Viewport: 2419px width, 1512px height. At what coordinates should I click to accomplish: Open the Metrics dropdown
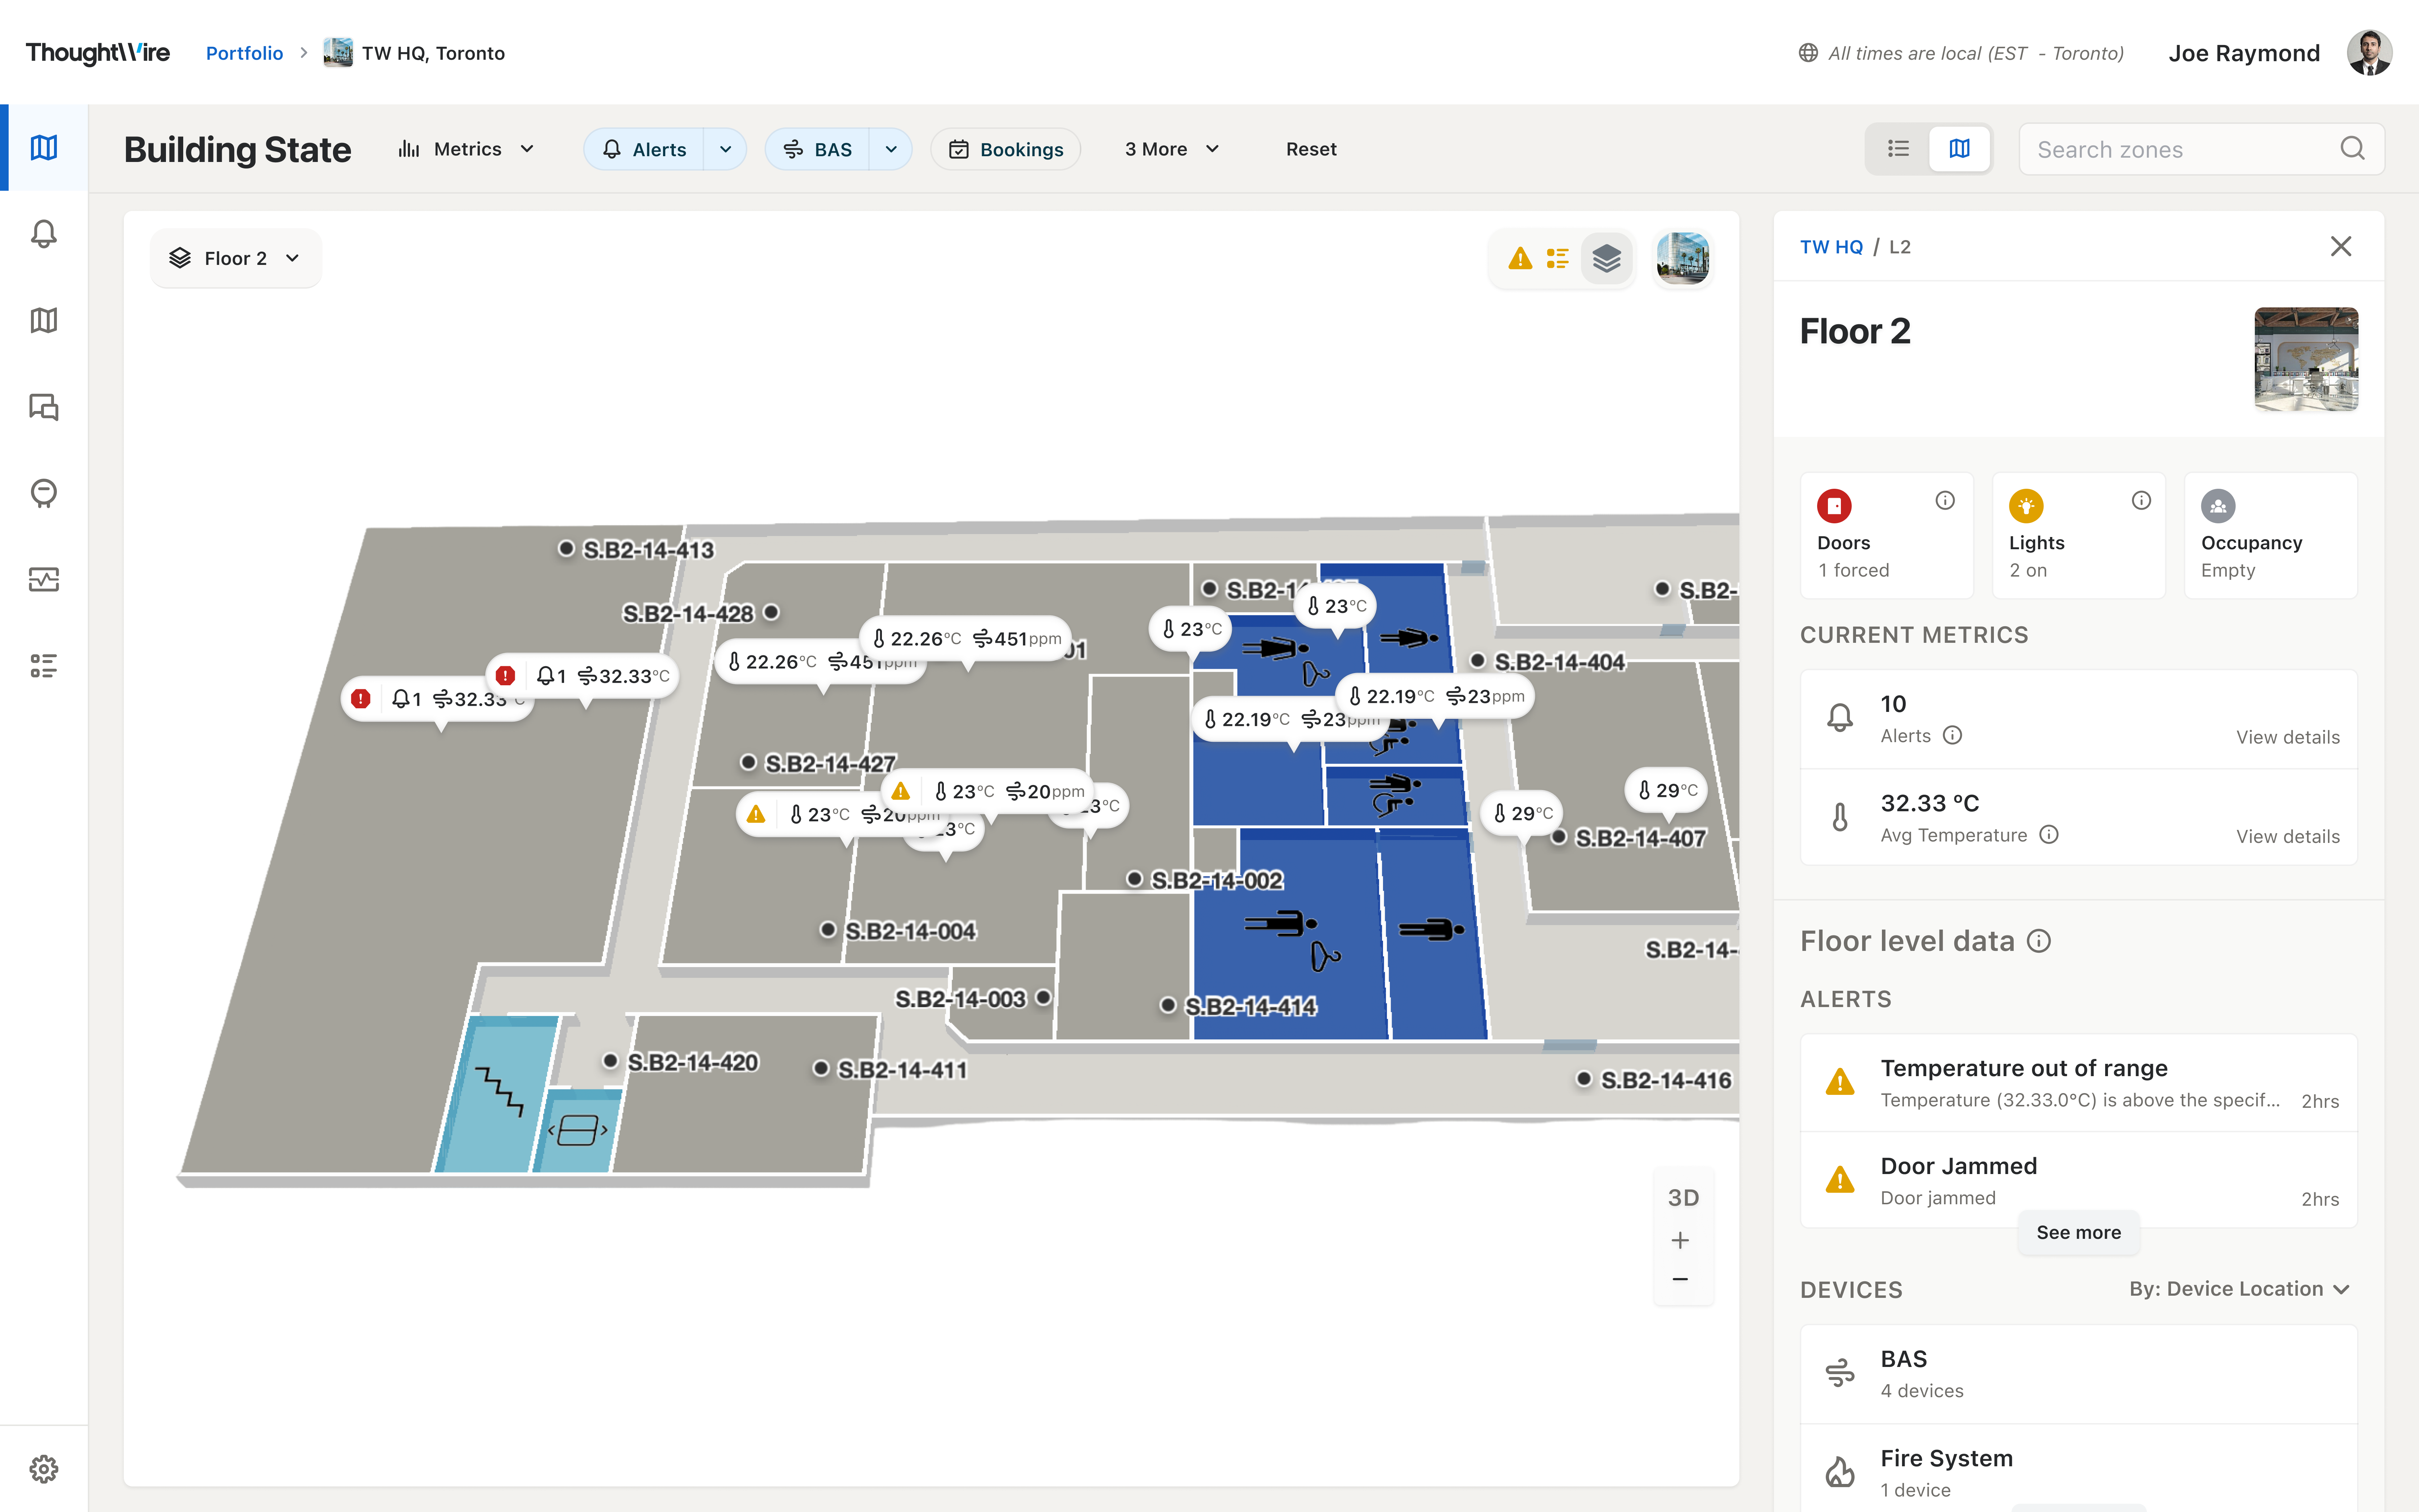(x=467, y=149)
